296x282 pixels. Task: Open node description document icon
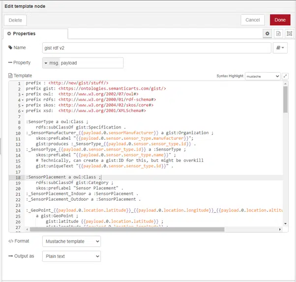click(278, 33)
